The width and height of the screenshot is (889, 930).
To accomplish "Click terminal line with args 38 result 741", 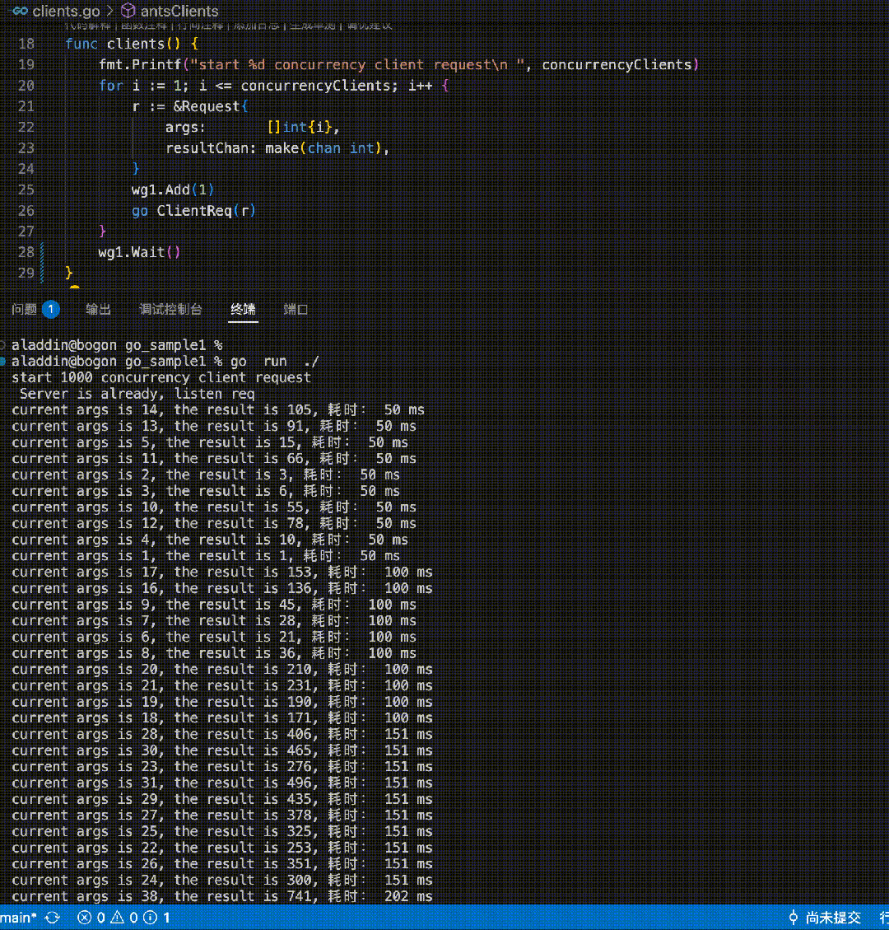I will [x=221, y=896].
